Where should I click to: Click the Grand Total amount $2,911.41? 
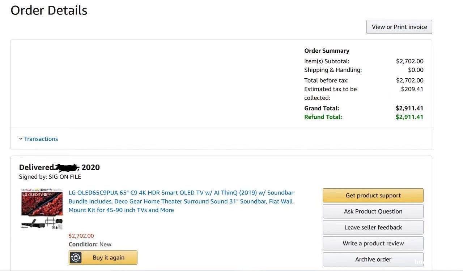coord(409,108)
